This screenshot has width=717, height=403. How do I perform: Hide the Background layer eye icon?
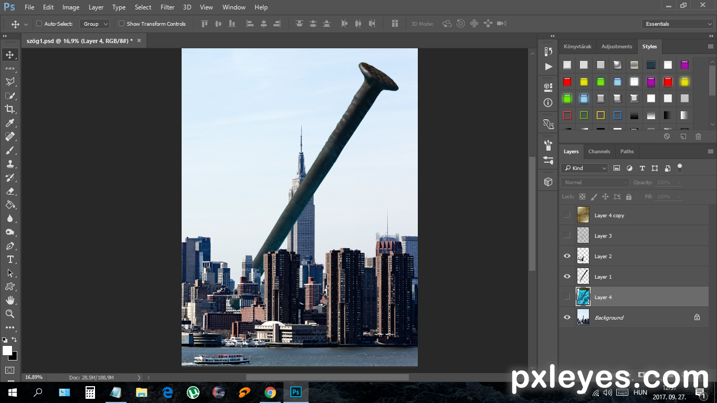[x=567, y=317]
